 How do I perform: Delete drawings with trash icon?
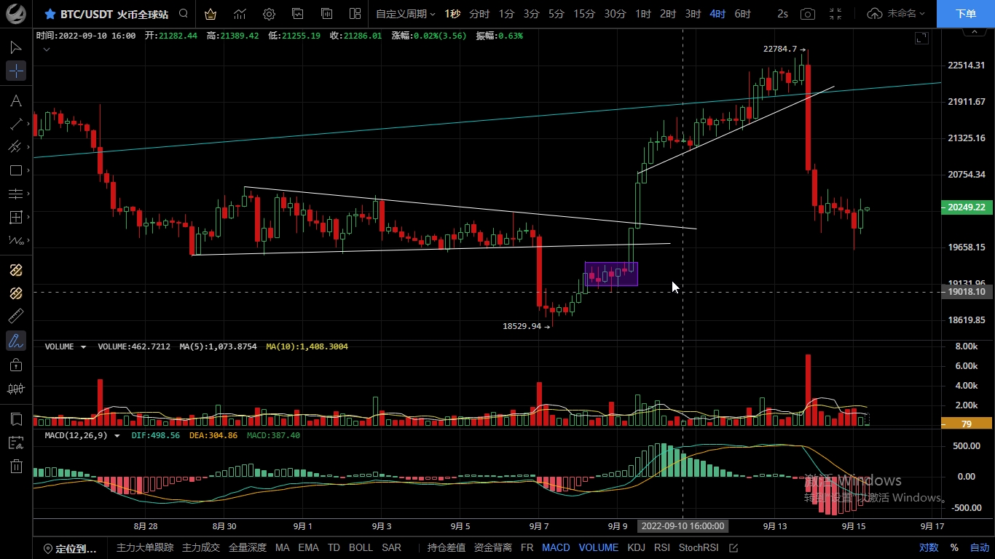[x=16, y=467]
